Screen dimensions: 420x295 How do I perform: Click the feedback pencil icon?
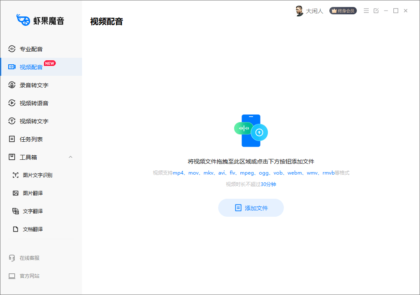(x=376, y=11)
